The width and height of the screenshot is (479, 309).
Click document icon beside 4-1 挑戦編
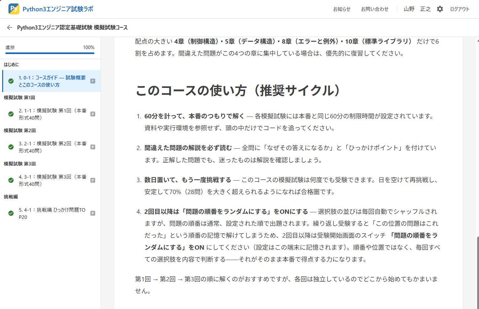point(93,213)
